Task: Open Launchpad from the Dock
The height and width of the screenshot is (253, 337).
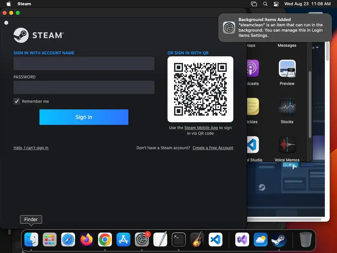Action: click(50, 239)
